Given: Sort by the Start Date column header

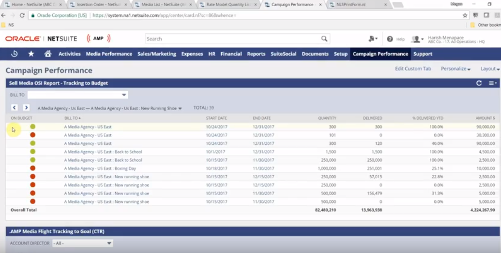Looking at the screenshot, I should [216, 118].
